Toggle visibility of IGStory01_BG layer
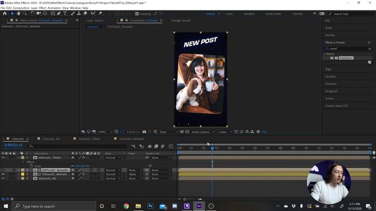Screen dimensions: 376x211 click(3, 178)
